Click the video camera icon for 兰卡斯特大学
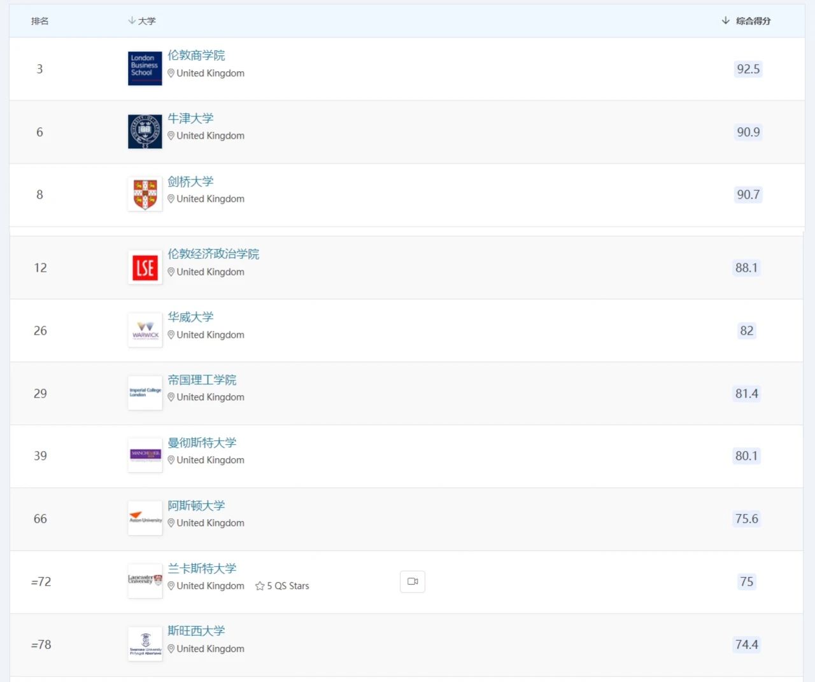815x682 pixels. 413,581
